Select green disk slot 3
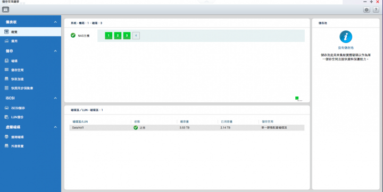The width and height of the screenshot is (383, 192). coord(127,36)
